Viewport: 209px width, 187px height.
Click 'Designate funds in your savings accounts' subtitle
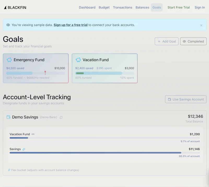(x=33, y=103)
